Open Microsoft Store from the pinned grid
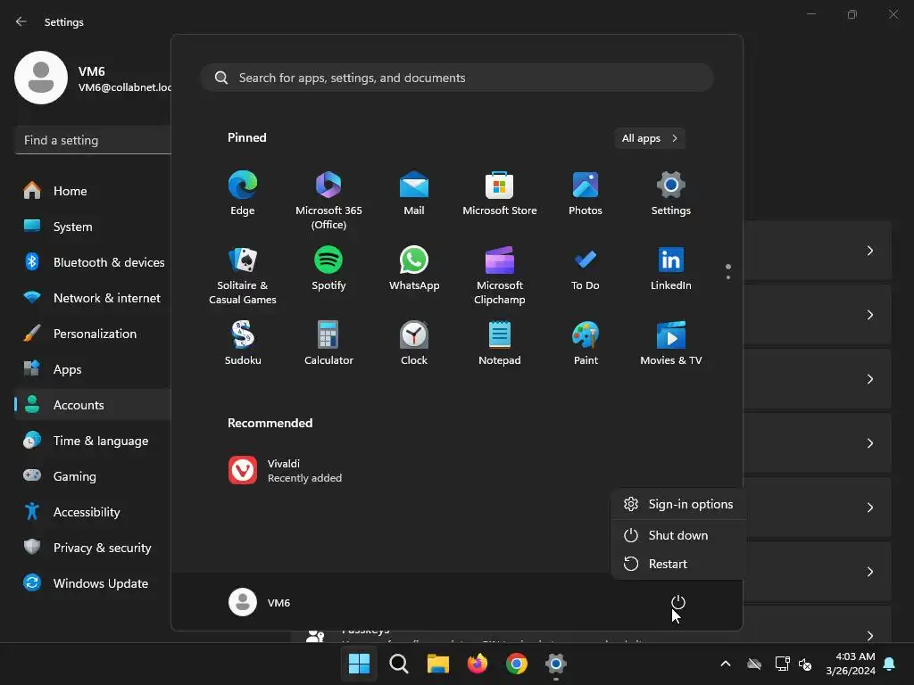This screenshot has width=914, height=685. point(500,194)
